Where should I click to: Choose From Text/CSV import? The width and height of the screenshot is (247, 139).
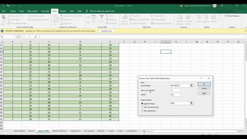pyautogui.click(x=15, y=16)
